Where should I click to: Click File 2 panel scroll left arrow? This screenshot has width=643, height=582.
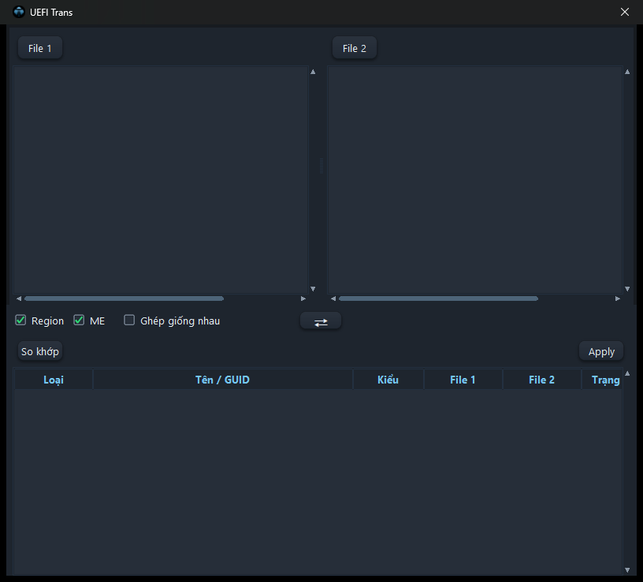tap(333, 298)
